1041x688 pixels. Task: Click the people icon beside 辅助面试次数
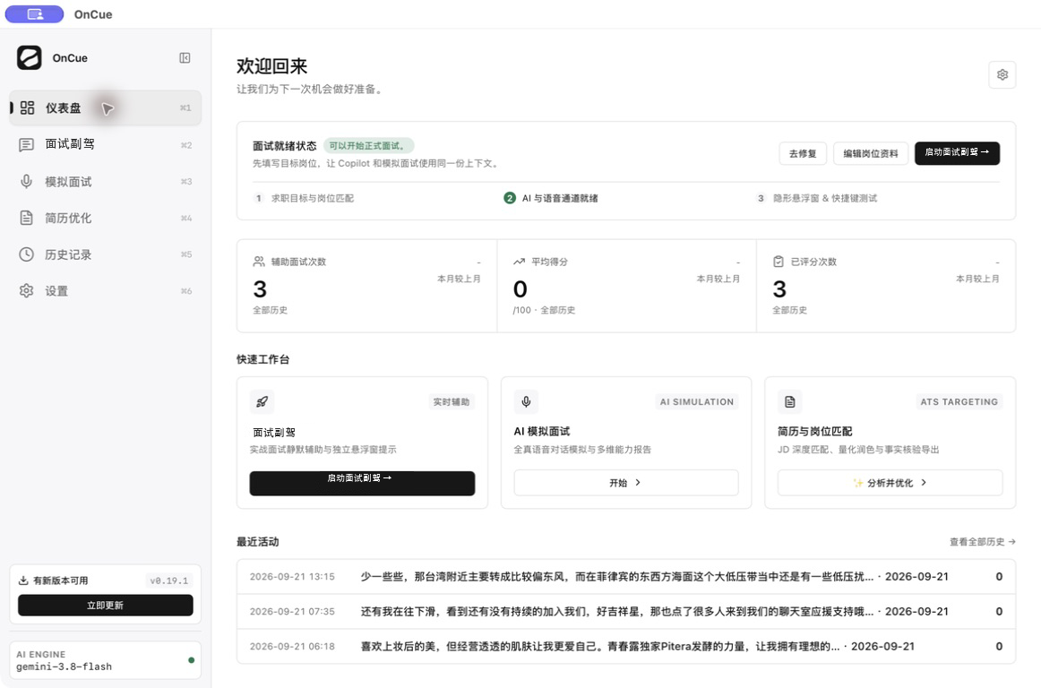coord(259,262)
